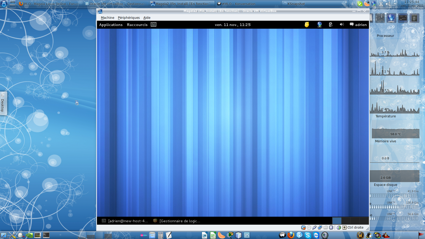Image resolution: width=425 pixels, height=239 pixels.
Task: Open GNOME Applications menu in the VM
Action: pyautogui.click(x=111, y=25)
